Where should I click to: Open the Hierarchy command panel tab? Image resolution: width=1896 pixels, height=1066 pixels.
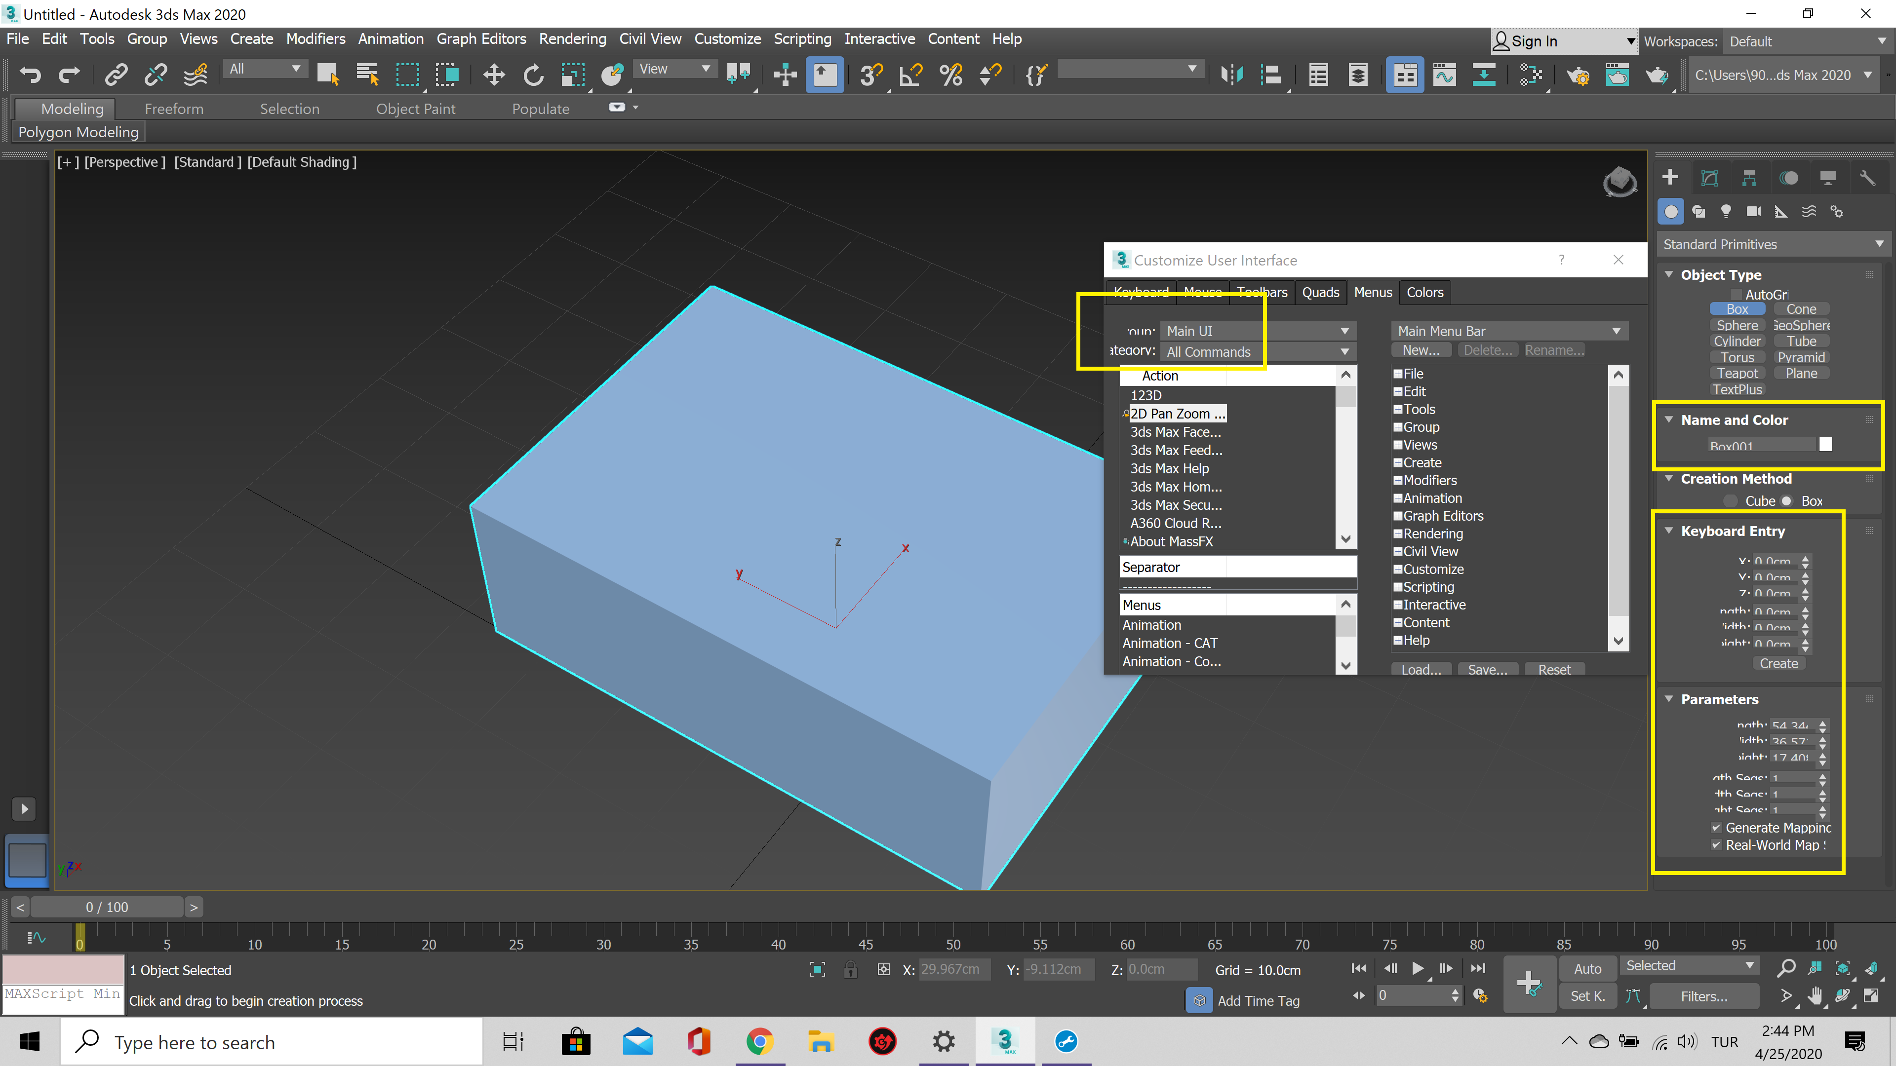(1749, 177)
